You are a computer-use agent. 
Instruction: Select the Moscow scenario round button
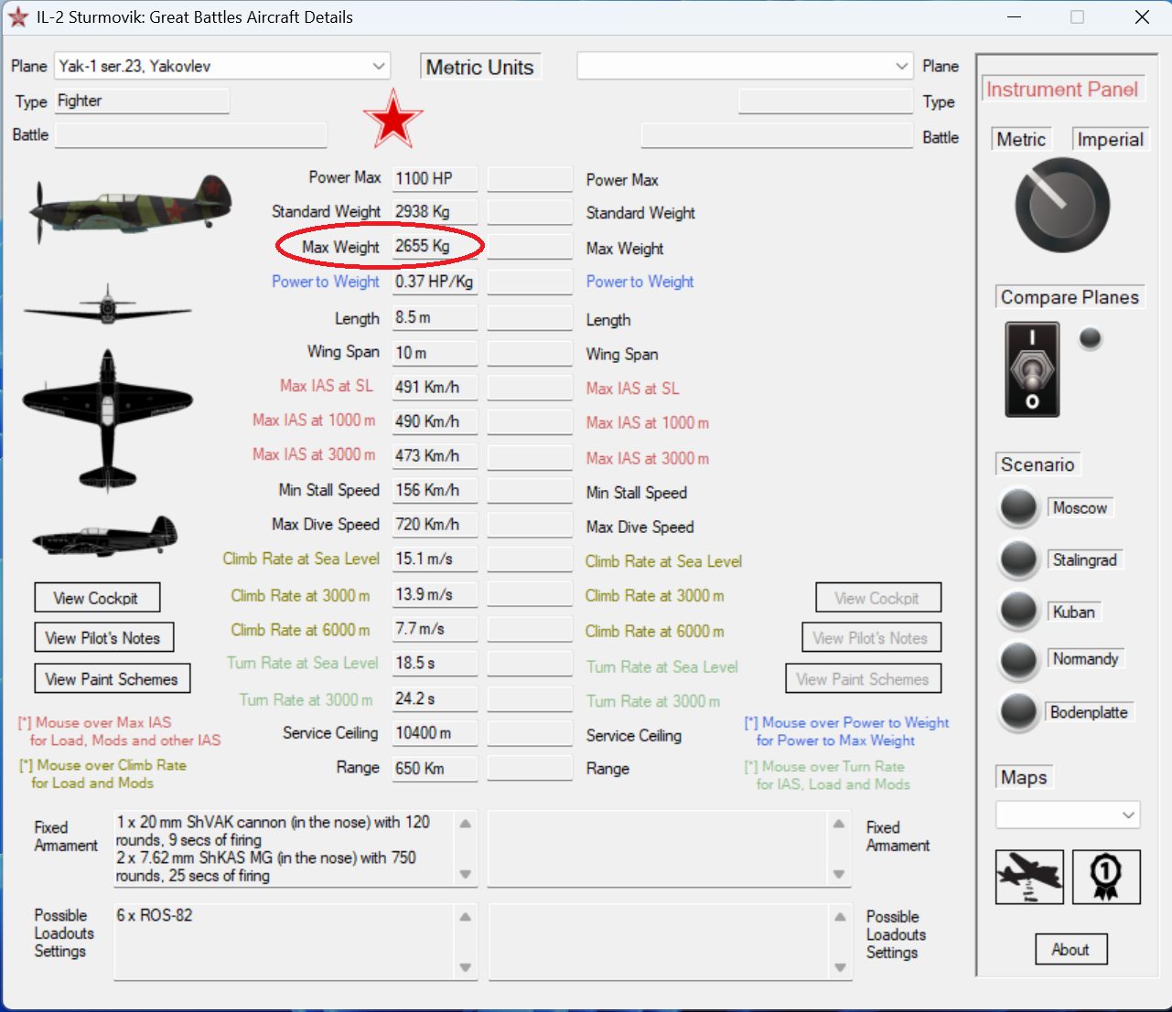[x=1018, y=508]
